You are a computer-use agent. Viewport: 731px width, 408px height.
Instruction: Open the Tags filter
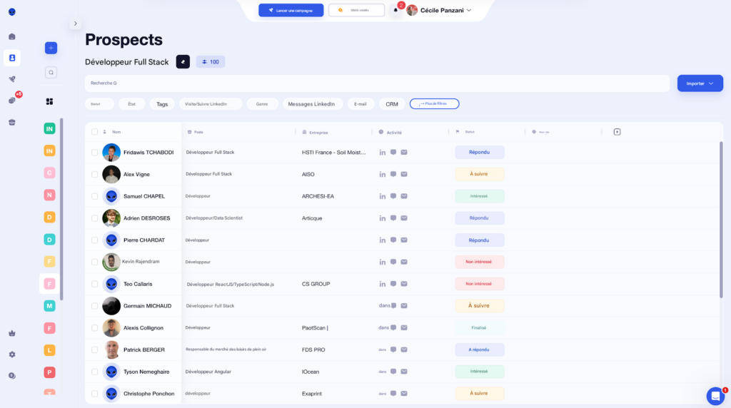tap(162, 104)
